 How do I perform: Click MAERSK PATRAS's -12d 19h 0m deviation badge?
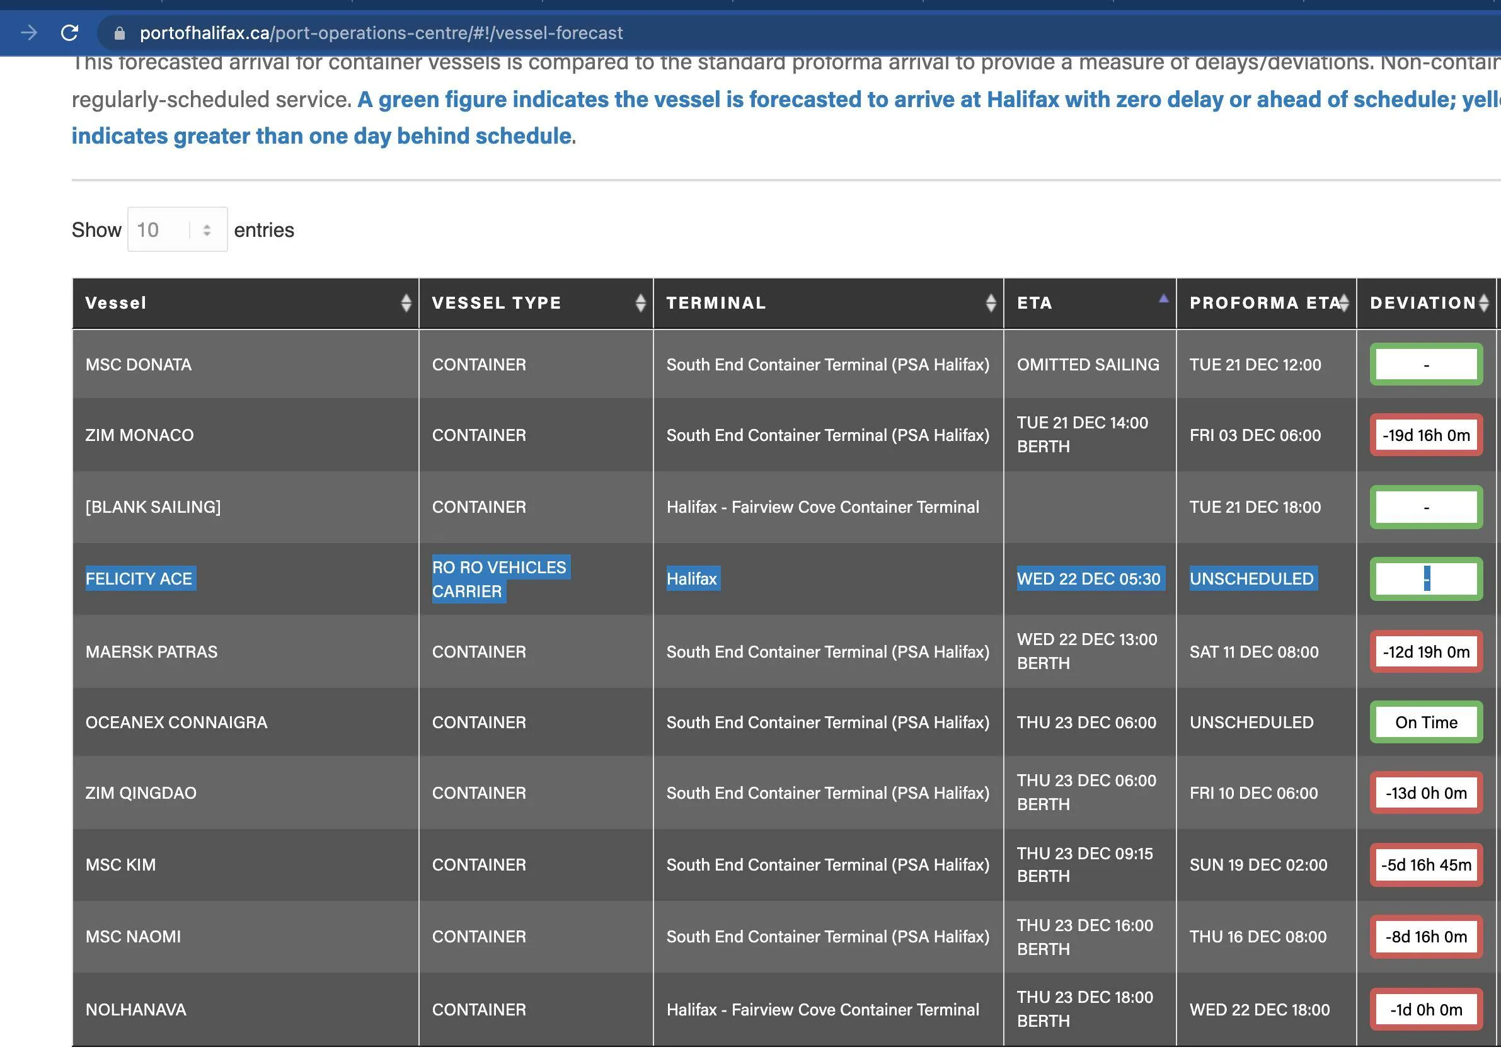point(1426,652)
